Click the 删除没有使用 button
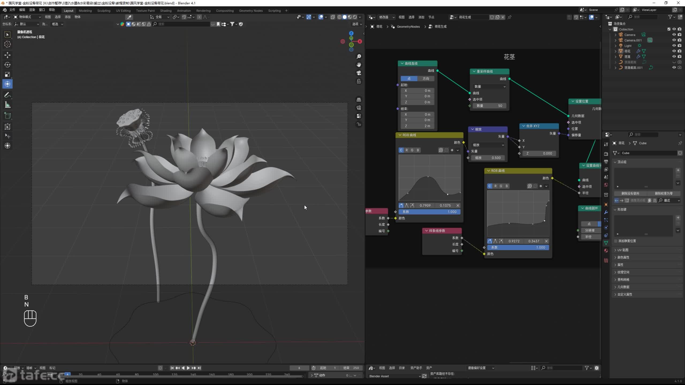 click(630, 193)
